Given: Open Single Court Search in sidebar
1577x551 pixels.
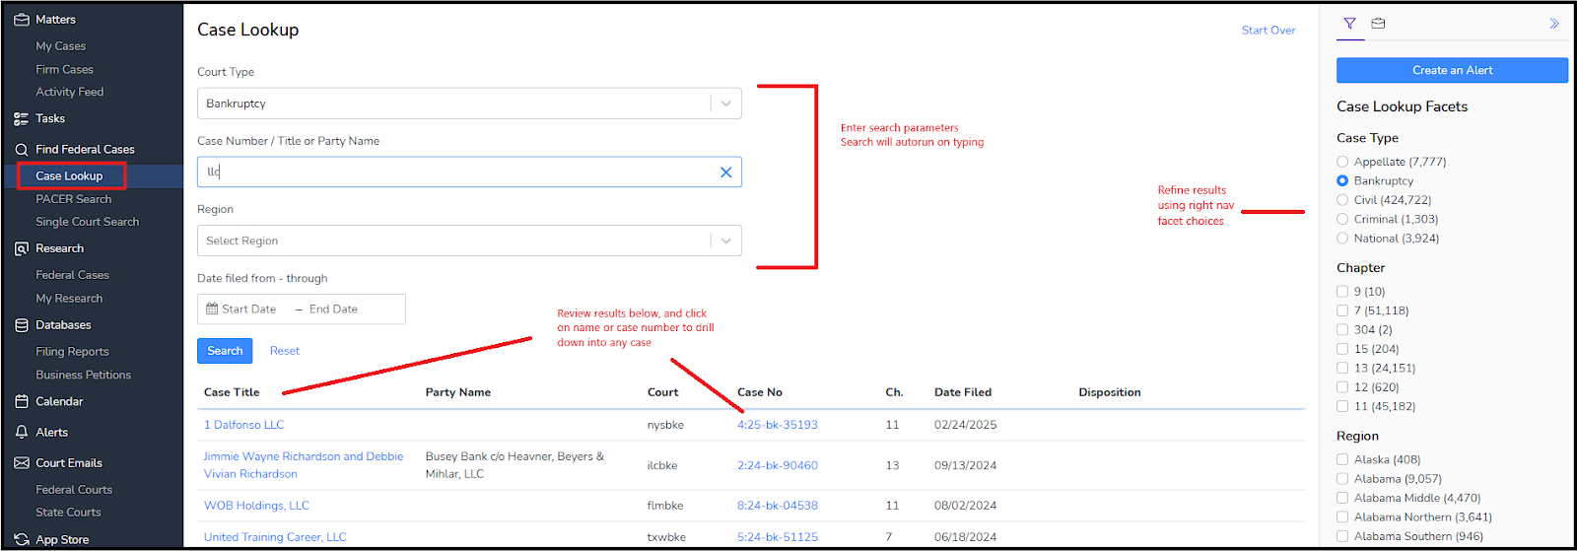Looking at the screenshot, I should pos(88,222).
